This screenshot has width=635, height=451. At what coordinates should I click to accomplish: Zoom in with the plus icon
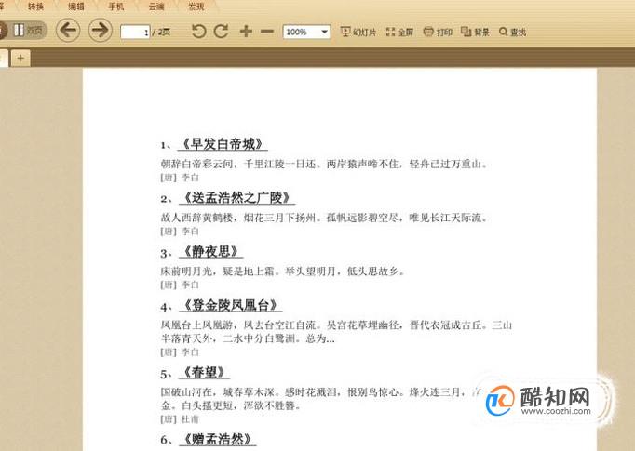246,31
